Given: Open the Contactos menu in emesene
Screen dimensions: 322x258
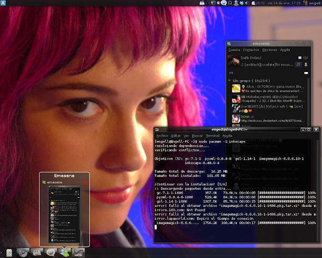Looking at the screenshot, I should coord(251,50).
